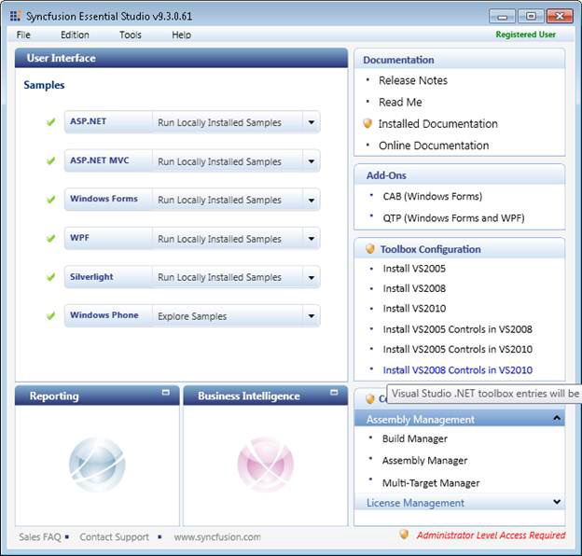Click the shield icon beside Toolbox Configuration
This screenshot has width=582, height=556.
[x=370, y=249]
